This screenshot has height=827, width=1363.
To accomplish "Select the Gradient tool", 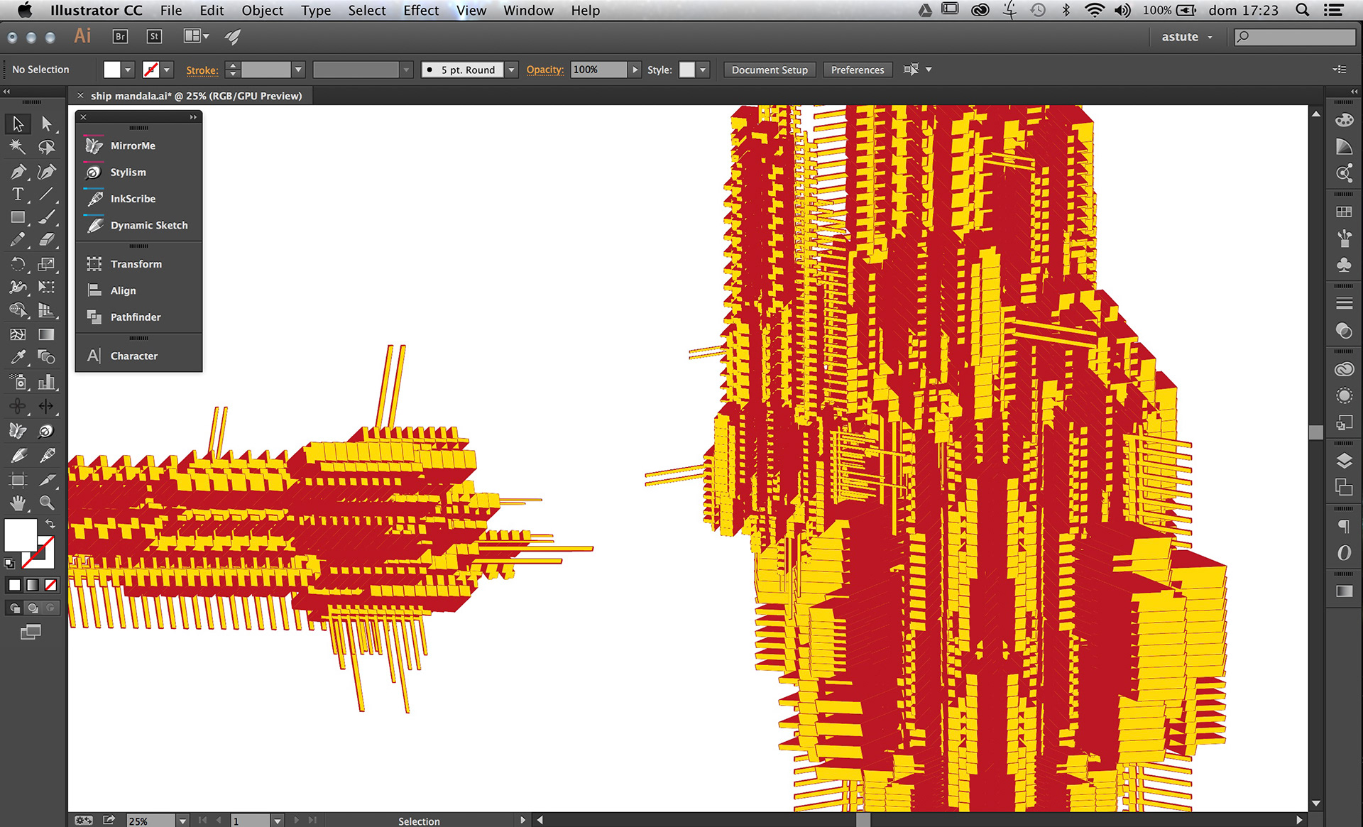I will click(46, 334).
